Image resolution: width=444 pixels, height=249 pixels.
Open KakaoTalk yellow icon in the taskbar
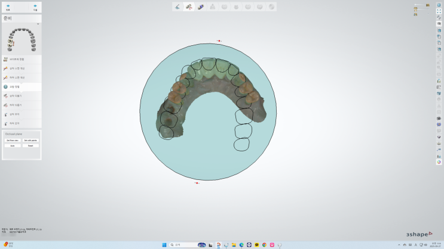pos(256,245)
